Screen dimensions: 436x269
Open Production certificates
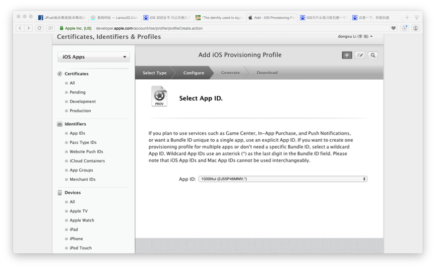point(80,111)
